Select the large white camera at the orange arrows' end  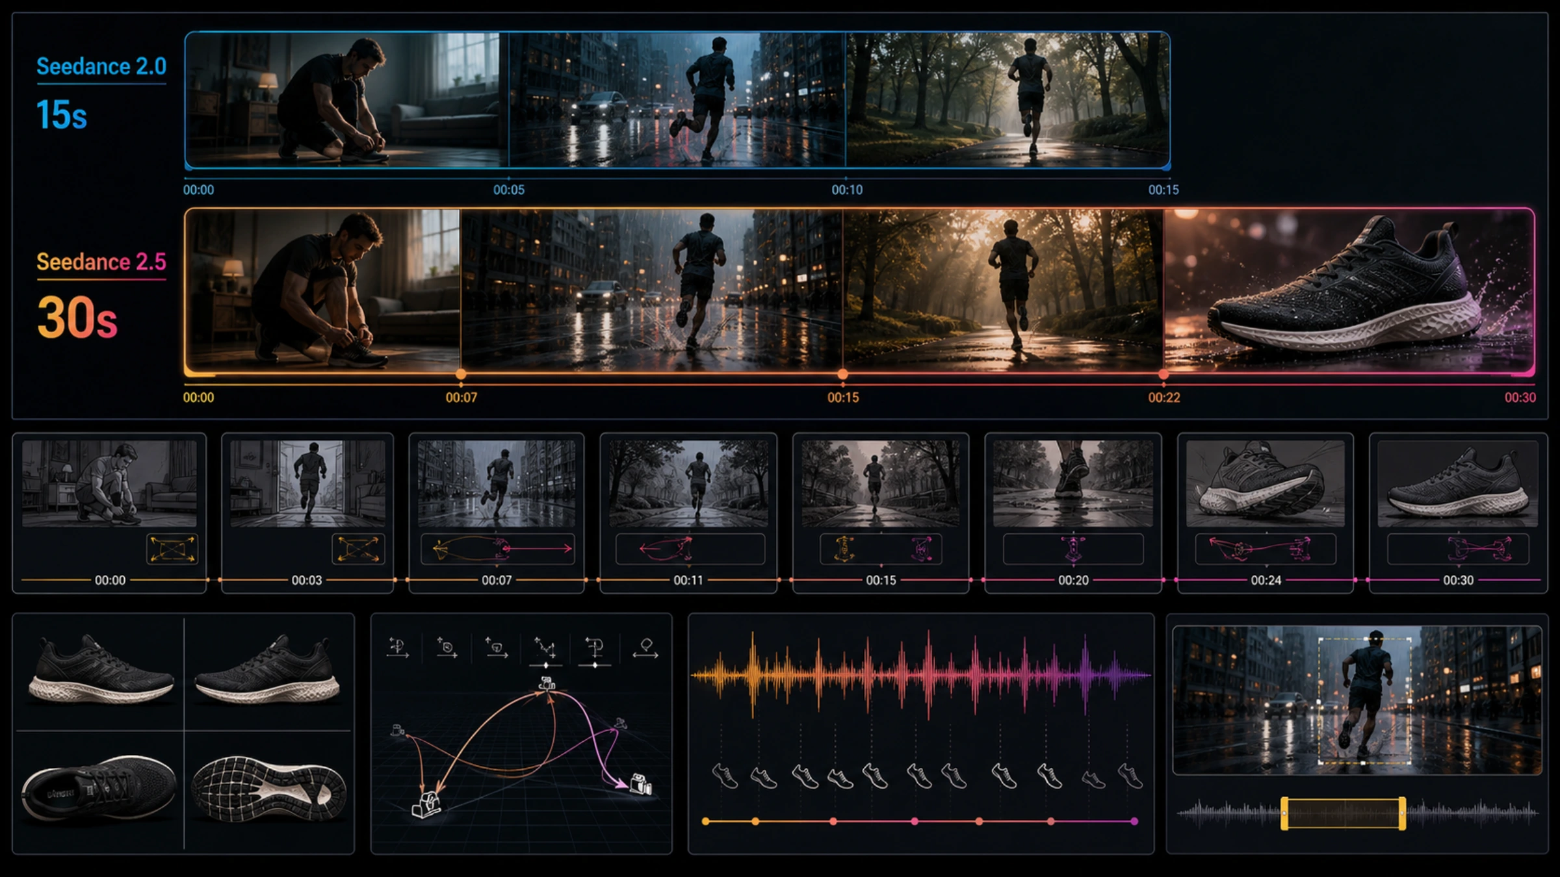coord(426,804)
